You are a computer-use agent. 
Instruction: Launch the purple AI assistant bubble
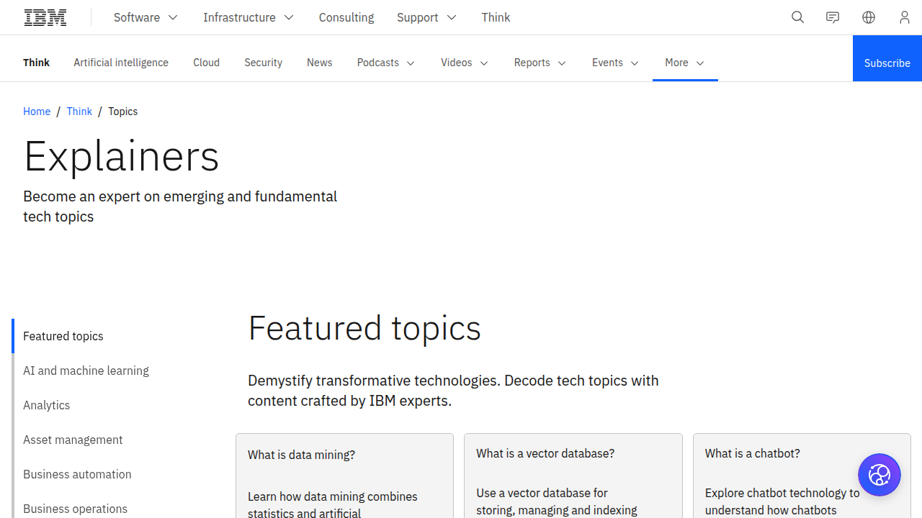[x=880, y=475]
